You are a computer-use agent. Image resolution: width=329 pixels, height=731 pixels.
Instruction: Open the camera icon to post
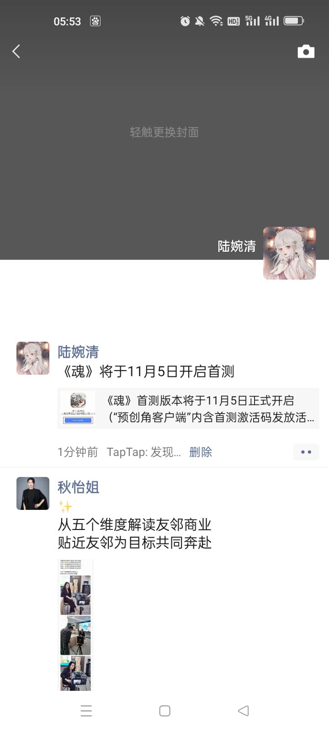(x=306, y=52)
